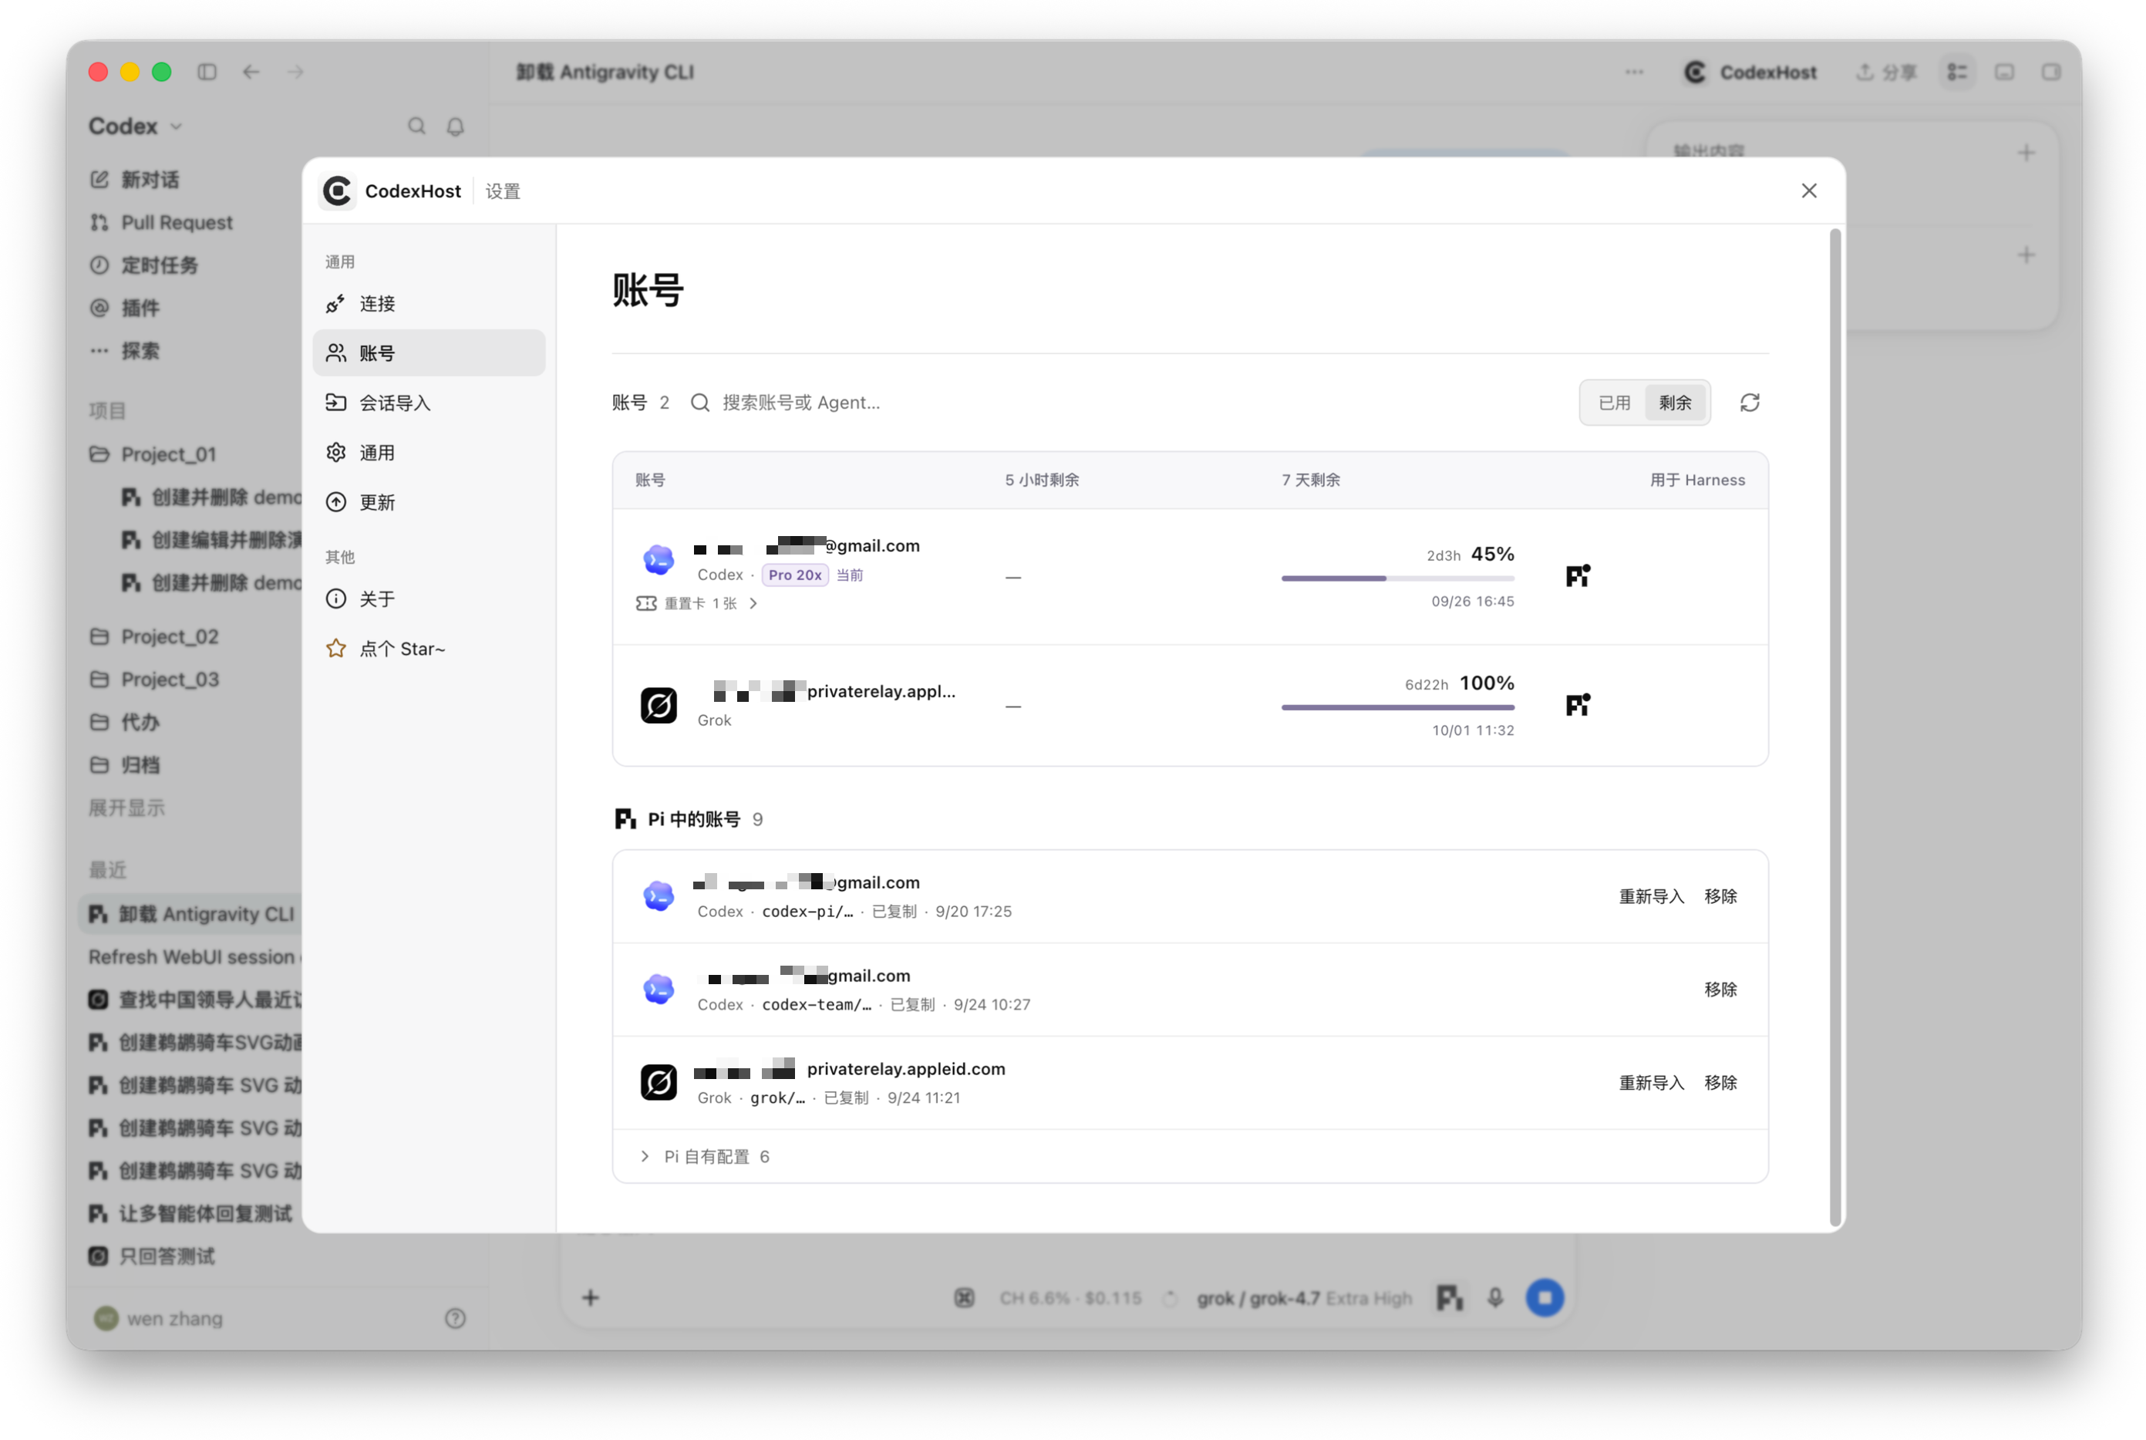Open Pull Request in the sidebar
The width and height of the screenshot is (2146, 1440).
pyautogui.click(x=160, y=222)
